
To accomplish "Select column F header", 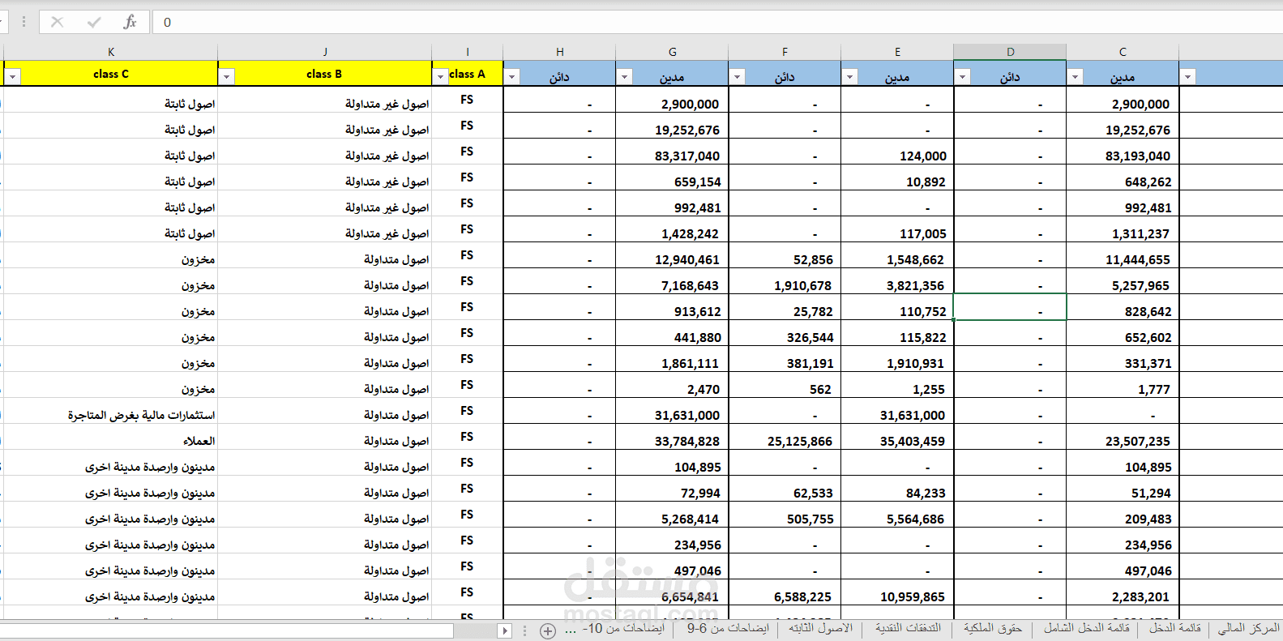I will (x=785, y=52).
